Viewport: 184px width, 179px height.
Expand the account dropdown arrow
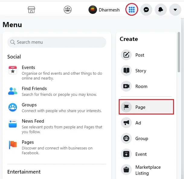pos(175,10)
